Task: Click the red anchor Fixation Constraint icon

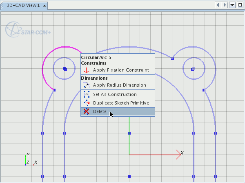Action: point(86,70)
